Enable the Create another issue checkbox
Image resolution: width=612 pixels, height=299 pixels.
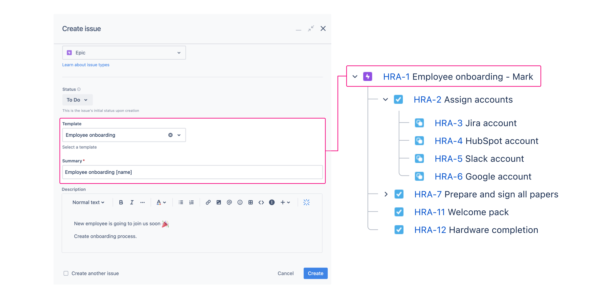coord(66,273)
